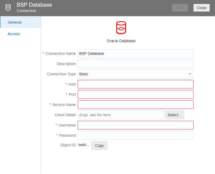Image resolution: width=215 pixels, height=174 pixels.
Task: Close the connection dialog
Action: tap(201, 8)
